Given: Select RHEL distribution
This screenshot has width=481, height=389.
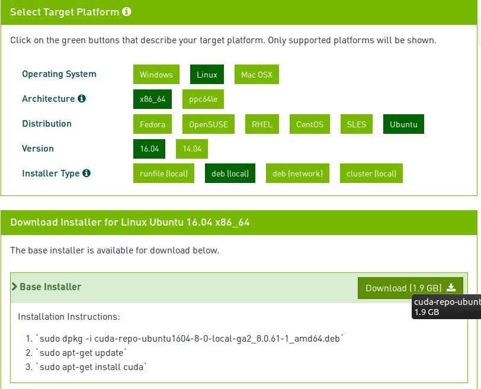Looking at the screenshot, I should point(262,124).
